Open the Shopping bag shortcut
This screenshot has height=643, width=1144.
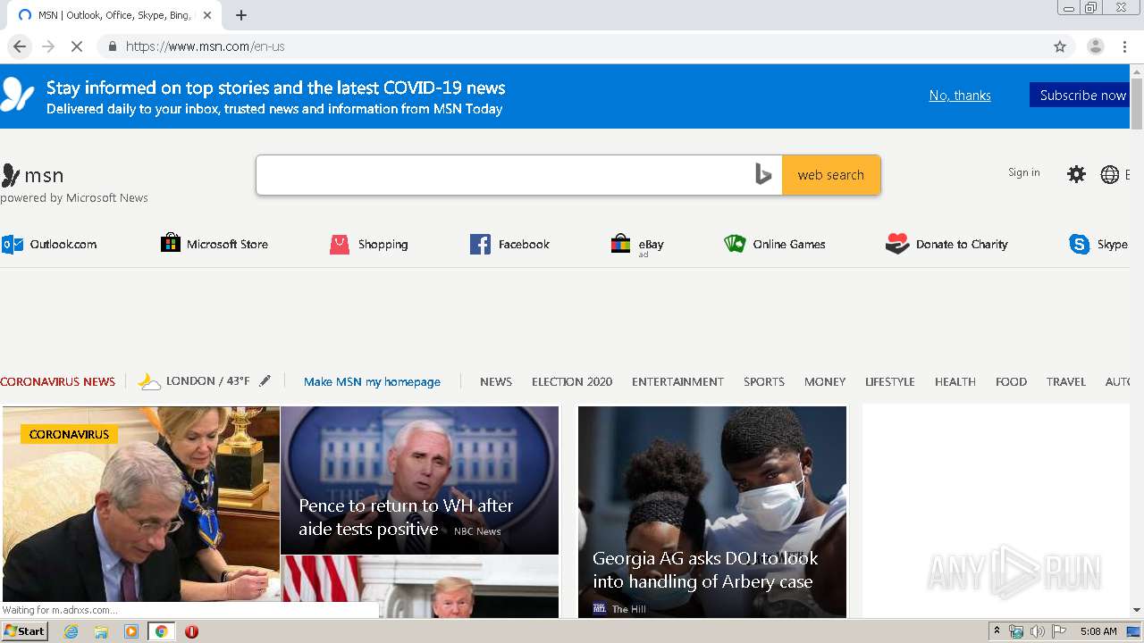click(x=339, y=244)
